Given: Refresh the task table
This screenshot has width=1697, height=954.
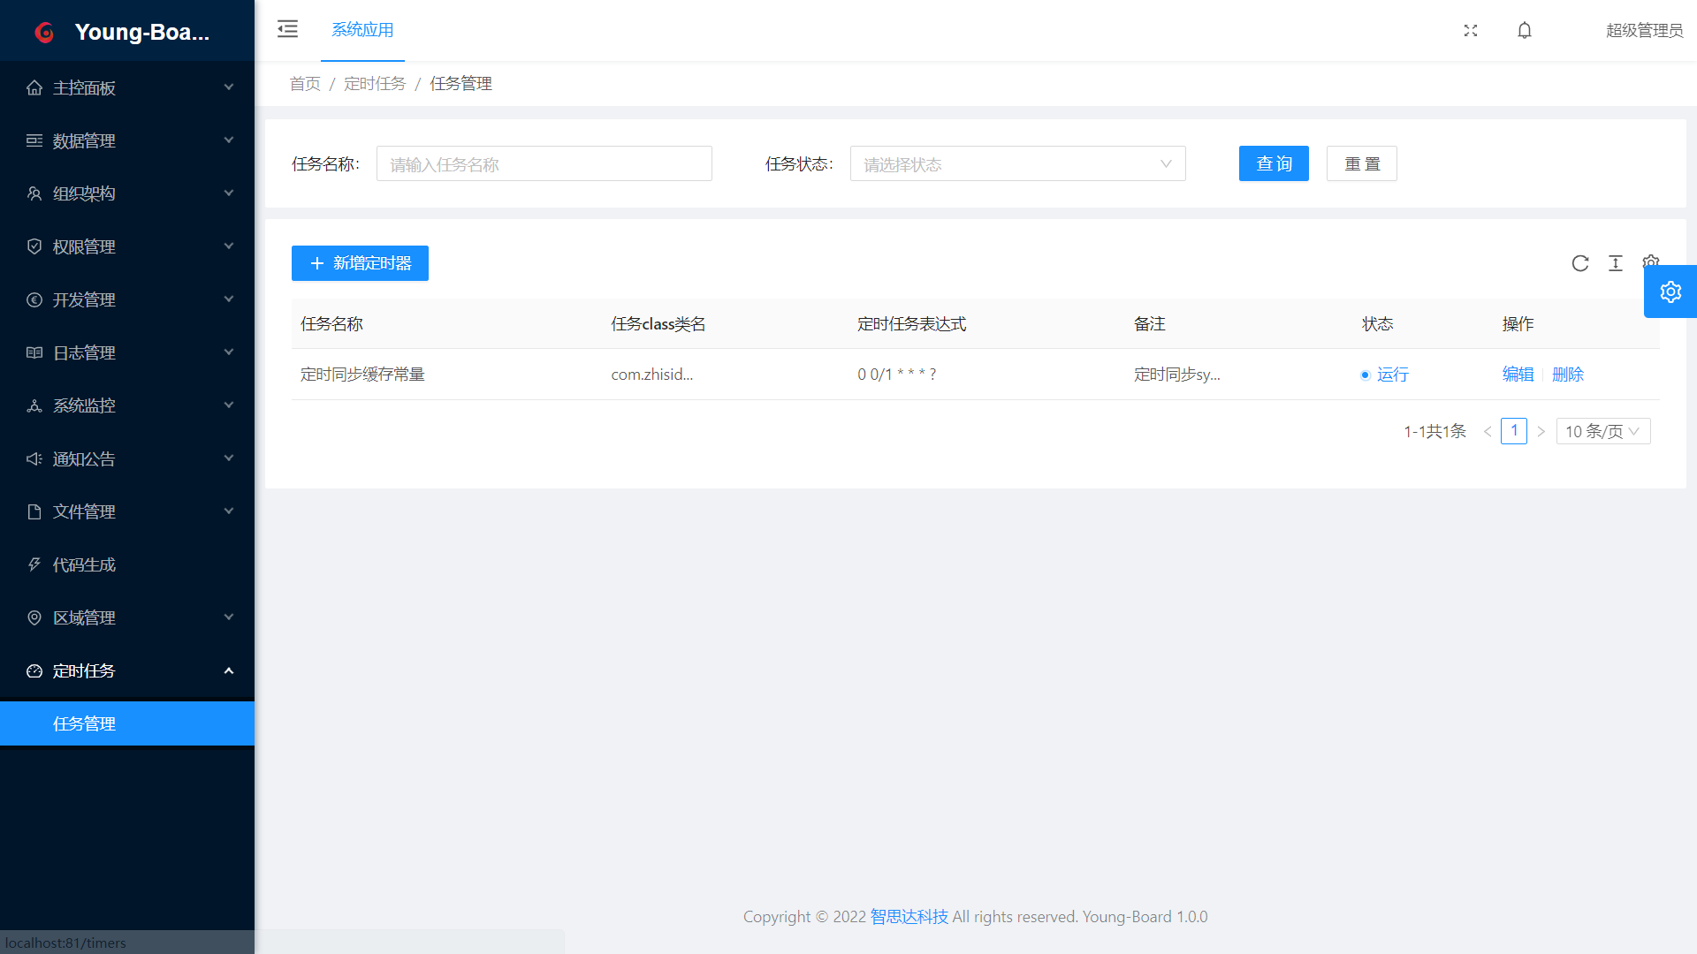Looking at the screenshot, I should (1580, 263).
